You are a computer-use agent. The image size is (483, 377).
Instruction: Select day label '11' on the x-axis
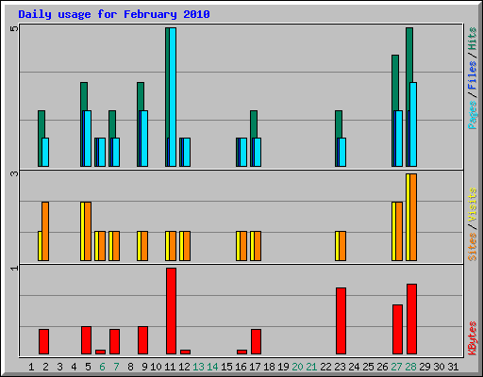(x=170, y=367)
